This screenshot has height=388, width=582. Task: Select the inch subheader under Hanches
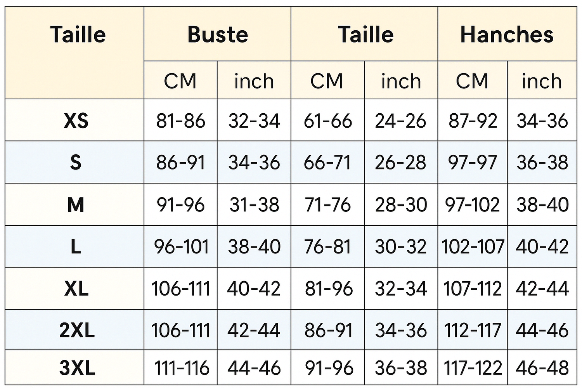click(x=542, y=81)
